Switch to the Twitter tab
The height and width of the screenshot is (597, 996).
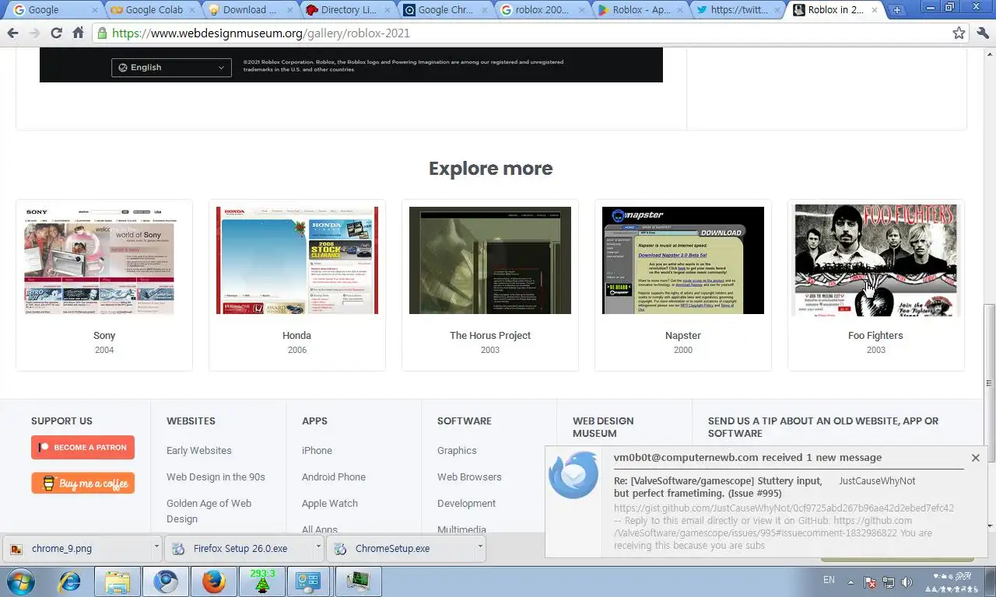[738, 10]
